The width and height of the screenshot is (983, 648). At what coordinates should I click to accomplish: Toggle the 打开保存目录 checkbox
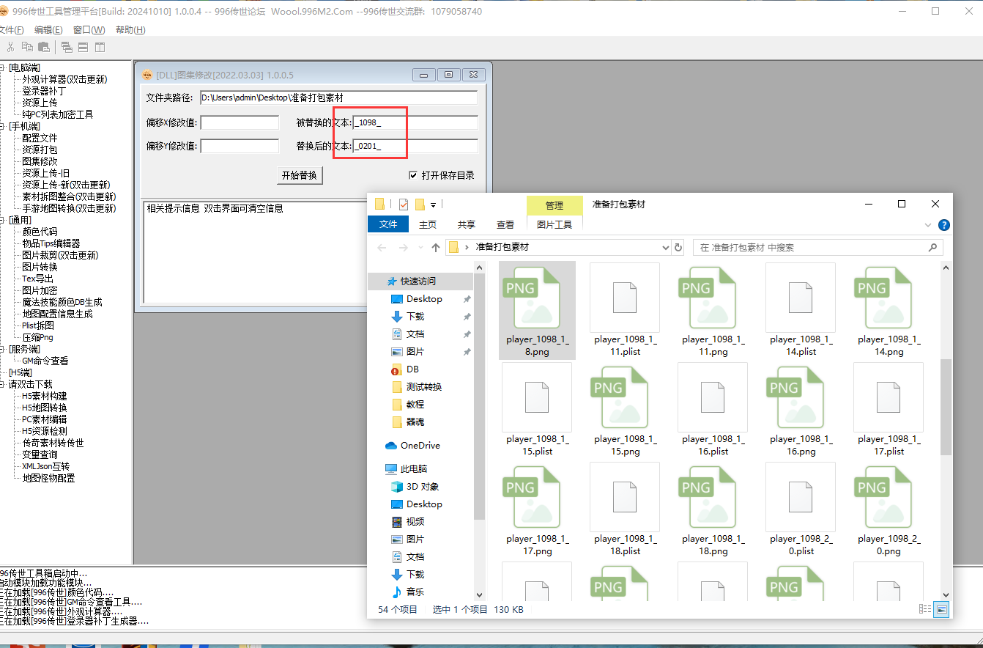[x=413, y=175]
